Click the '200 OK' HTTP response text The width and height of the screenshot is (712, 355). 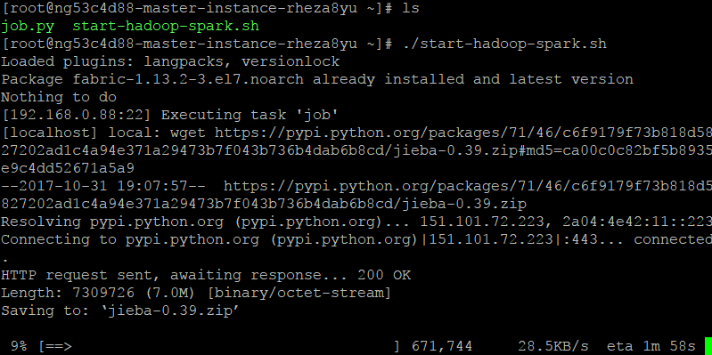pyautogui.click(x=384, y=275)
